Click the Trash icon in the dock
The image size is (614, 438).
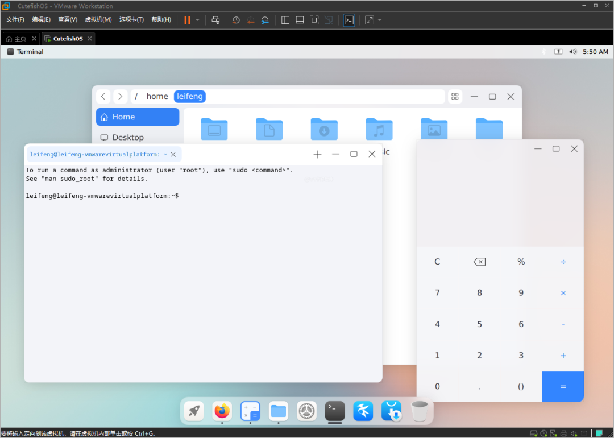[420, 411]
